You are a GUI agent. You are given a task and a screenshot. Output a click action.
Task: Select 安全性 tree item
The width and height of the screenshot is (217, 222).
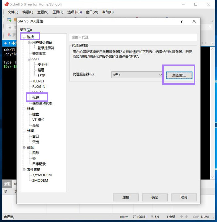pos(42,64)
